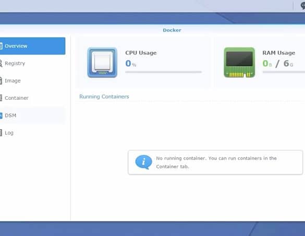Click the Docker window title
Screen dimensions: 305x236
[x=172, y=30]
